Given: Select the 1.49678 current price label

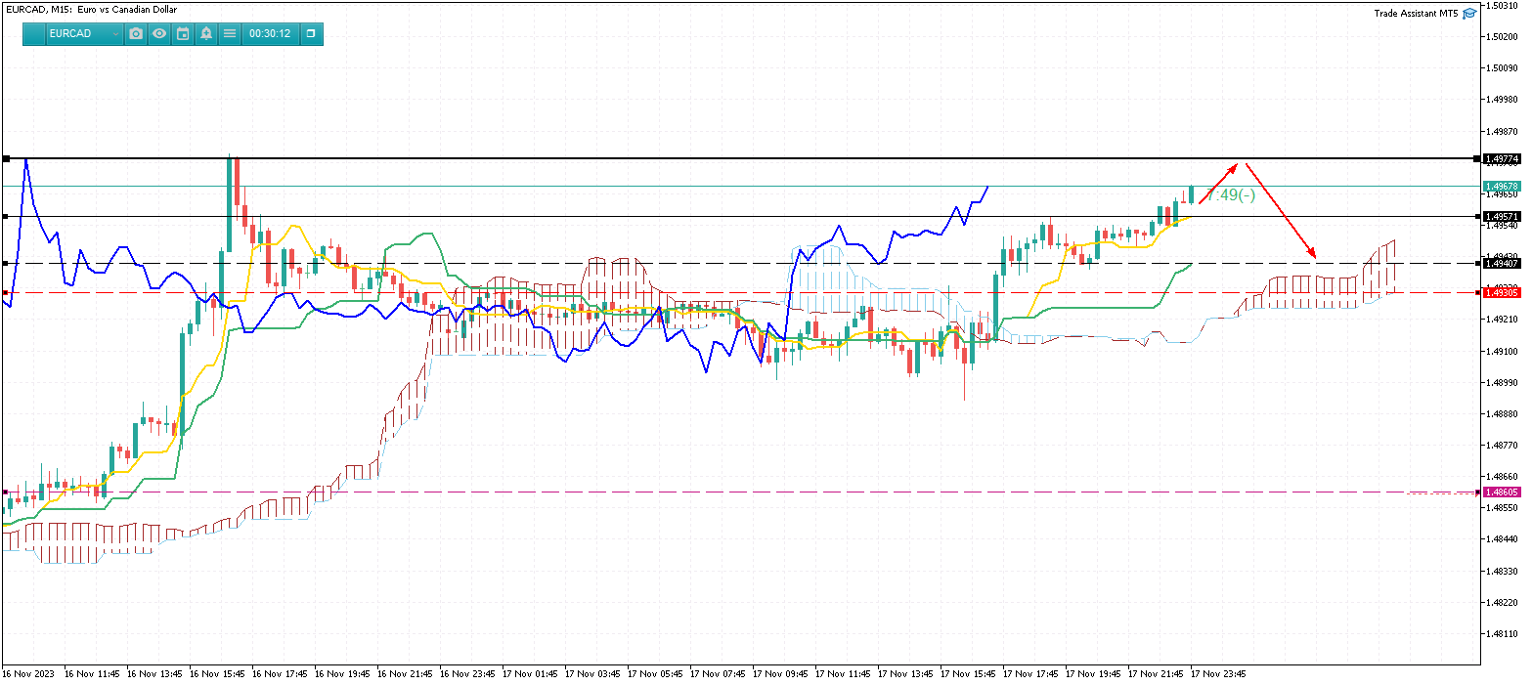Looking at the screenshot, I should click(1501, 186).
